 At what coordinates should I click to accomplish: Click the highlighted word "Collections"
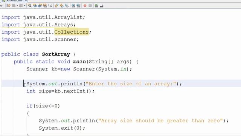[72, 32]
